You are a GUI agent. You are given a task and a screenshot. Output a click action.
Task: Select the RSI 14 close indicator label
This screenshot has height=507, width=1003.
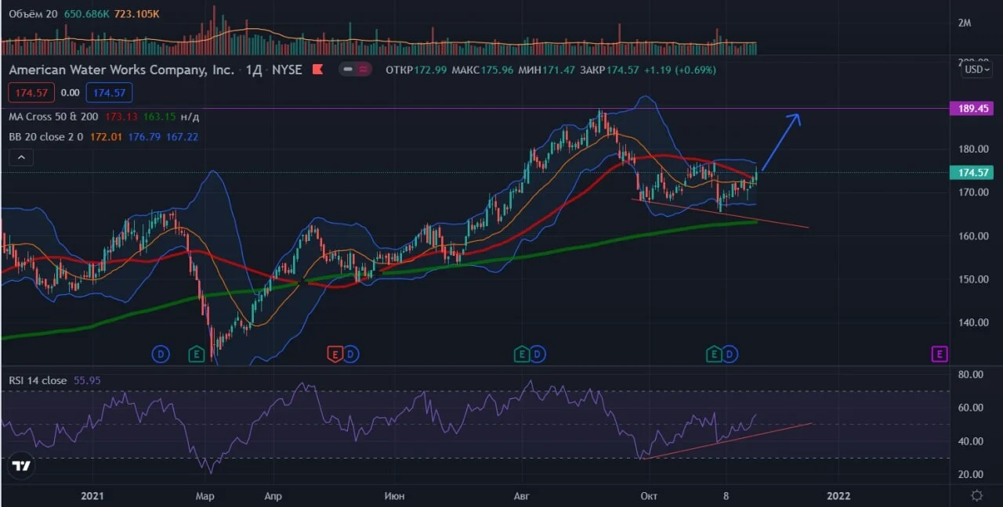(38, 380)
